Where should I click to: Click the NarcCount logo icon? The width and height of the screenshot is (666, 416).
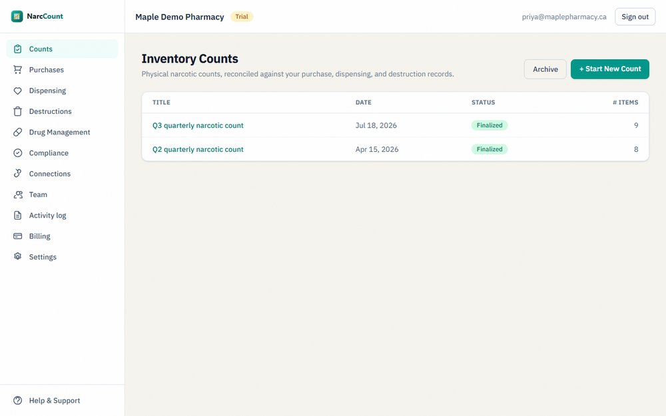pos(17,17)
